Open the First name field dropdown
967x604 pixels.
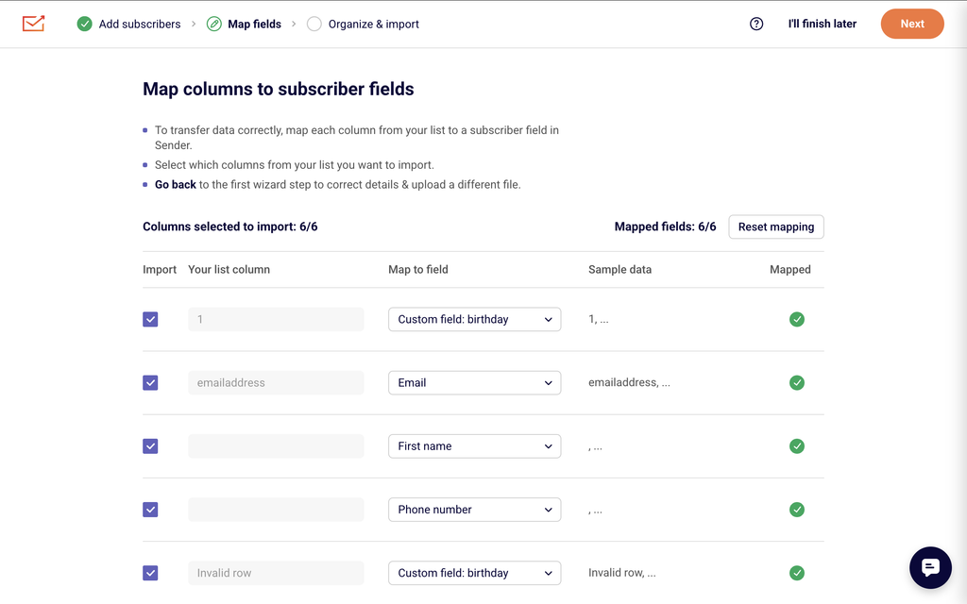474,446
